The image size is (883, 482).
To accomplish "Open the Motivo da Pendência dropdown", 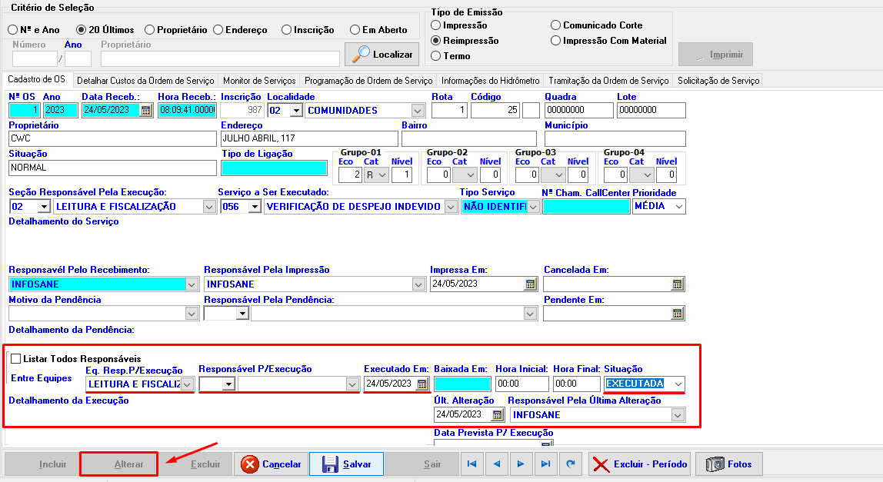I will coord(192,314).
